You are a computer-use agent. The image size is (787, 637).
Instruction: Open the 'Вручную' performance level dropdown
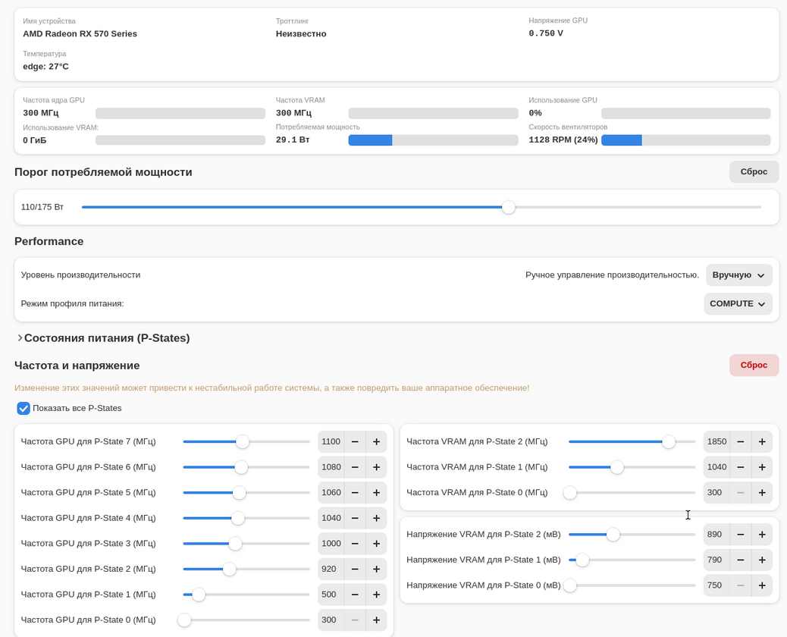coord(738,275)
